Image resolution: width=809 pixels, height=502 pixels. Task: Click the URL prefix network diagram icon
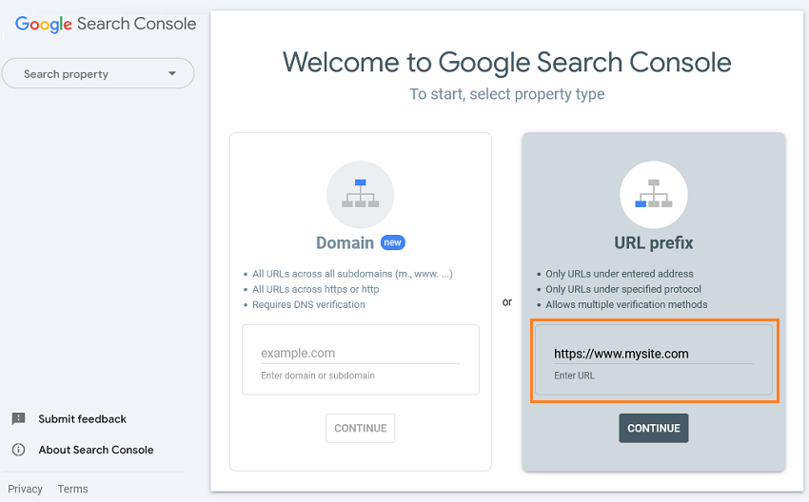tap(654, 194)
